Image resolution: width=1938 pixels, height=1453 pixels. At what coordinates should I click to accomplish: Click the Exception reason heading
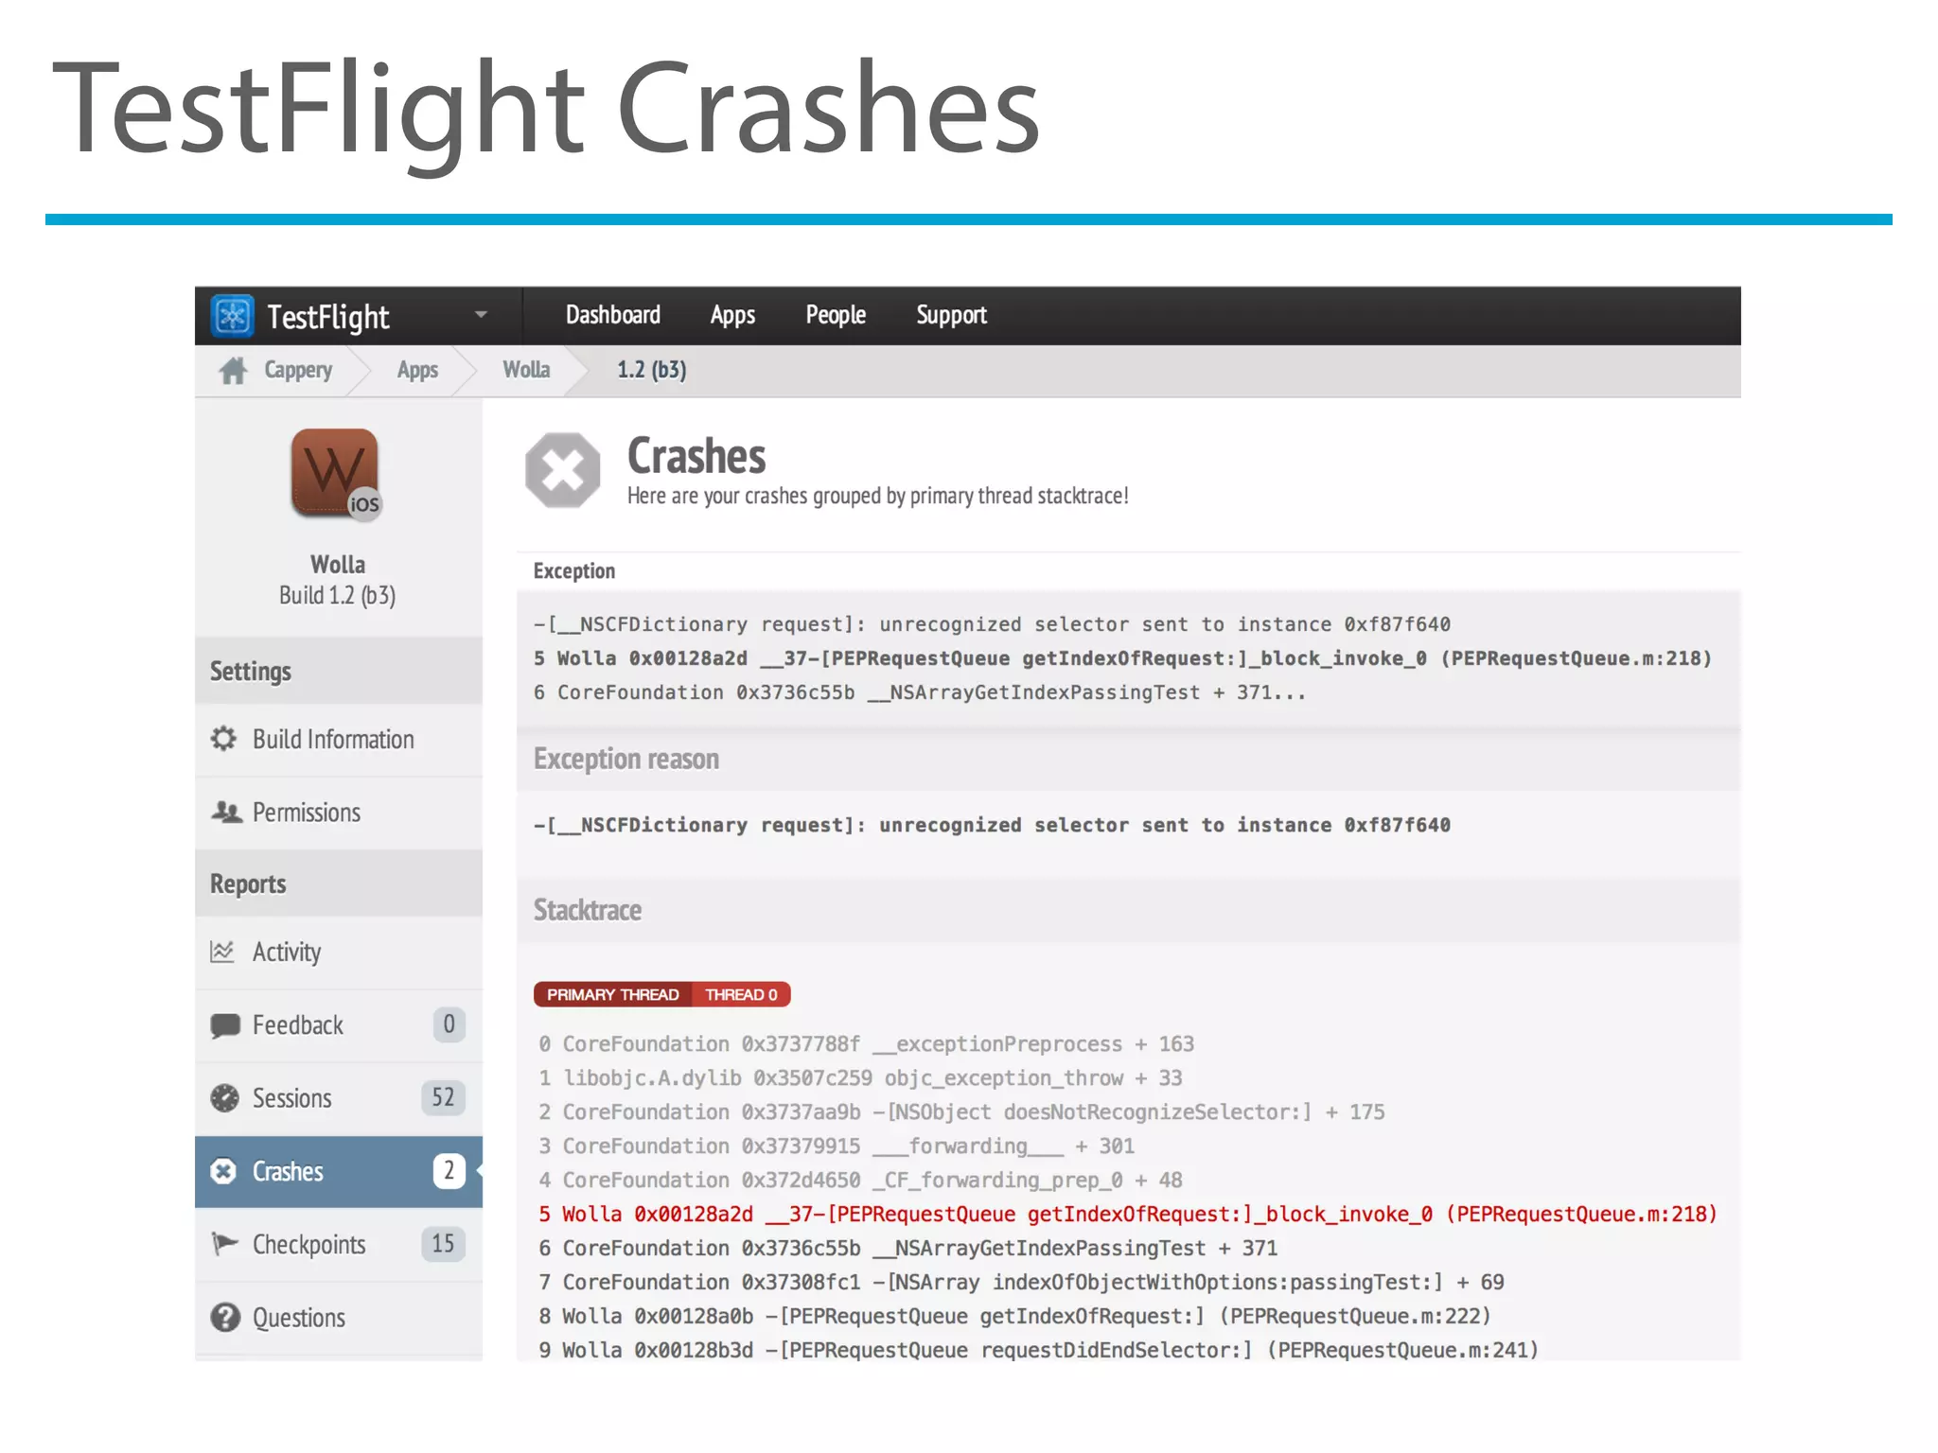(625, 760)
